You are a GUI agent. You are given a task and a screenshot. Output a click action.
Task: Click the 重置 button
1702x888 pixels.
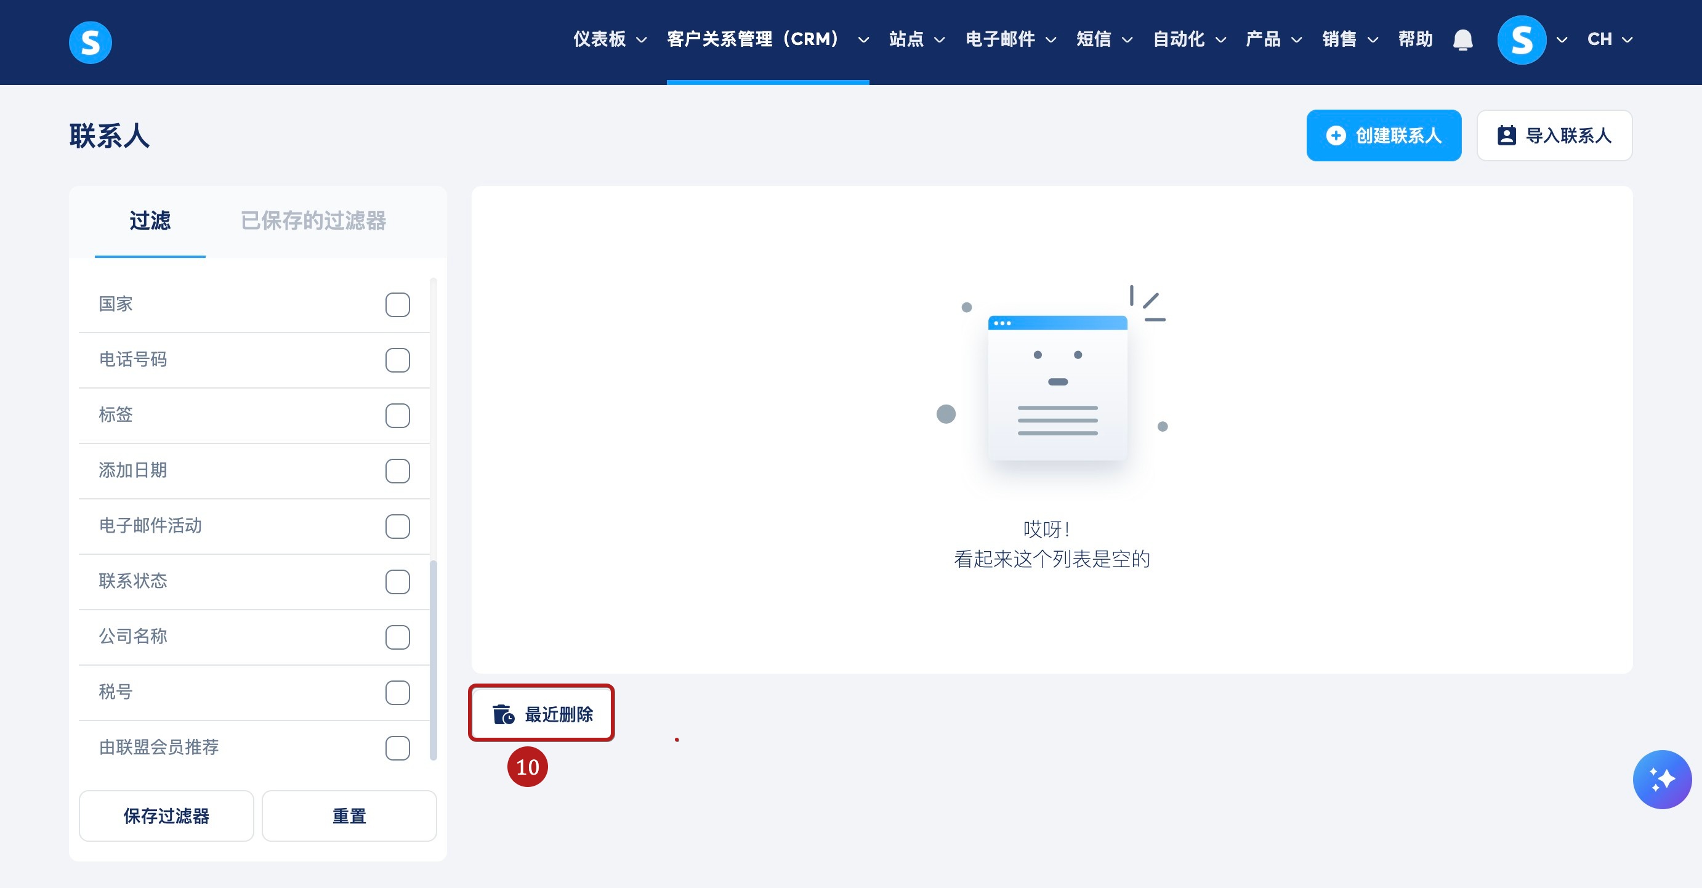pyautogui.click(x=349, y=816)
